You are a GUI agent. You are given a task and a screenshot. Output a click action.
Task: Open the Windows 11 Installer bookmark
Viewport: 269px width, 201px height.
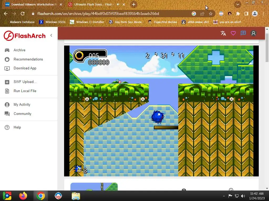[x=87, y=22]
